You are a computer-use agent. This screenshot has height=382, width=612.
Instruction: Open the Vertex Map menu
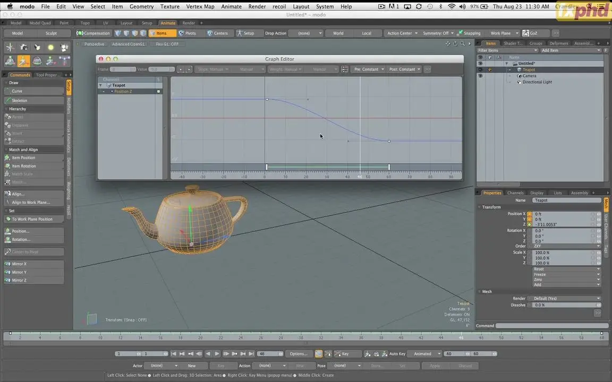200,6
